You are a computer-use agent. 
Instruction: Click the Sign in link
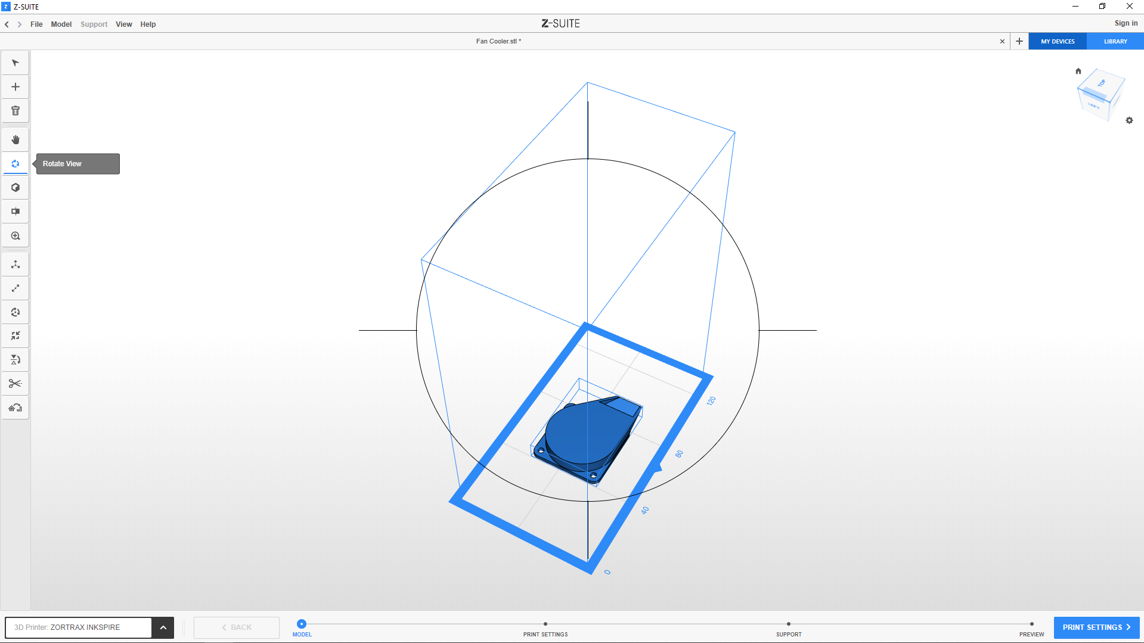[1126, 23]
